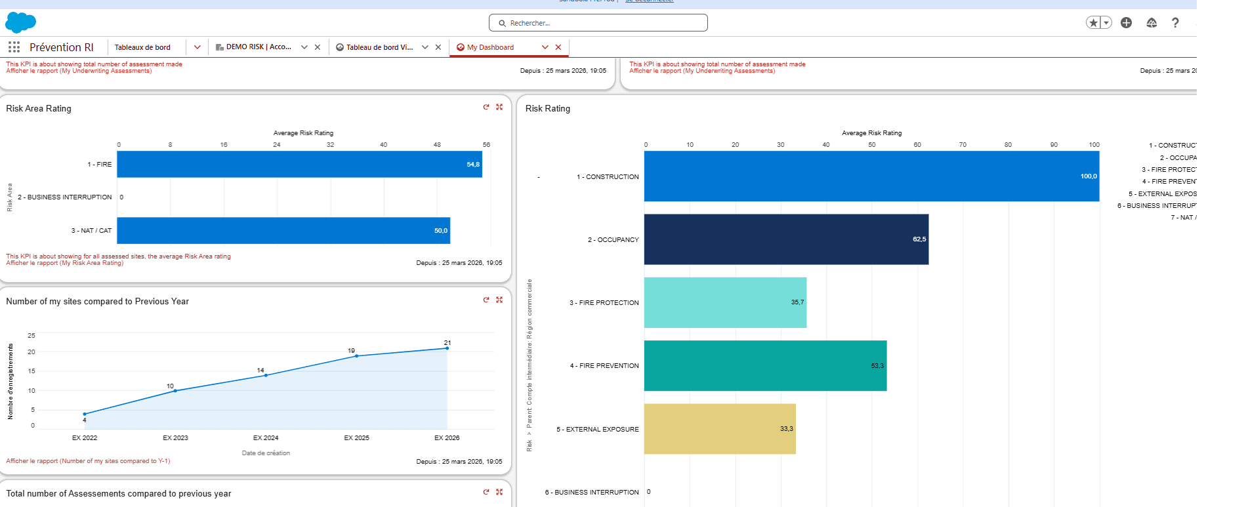Image resolution: width=1246 pixels, height=507 pixels.
Task: Open the DEMO RISK tab options chevron
Action: point(304,47)
